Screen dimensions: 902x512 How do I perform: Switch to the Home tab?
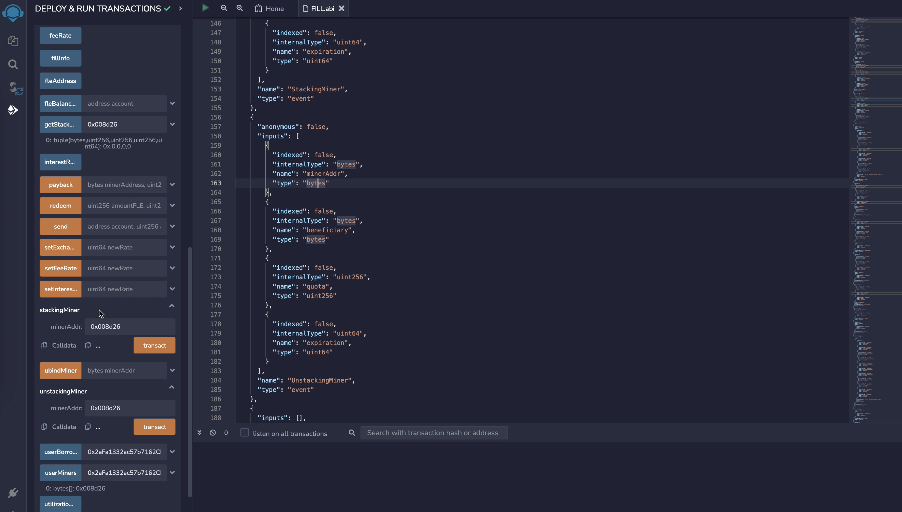269,8
